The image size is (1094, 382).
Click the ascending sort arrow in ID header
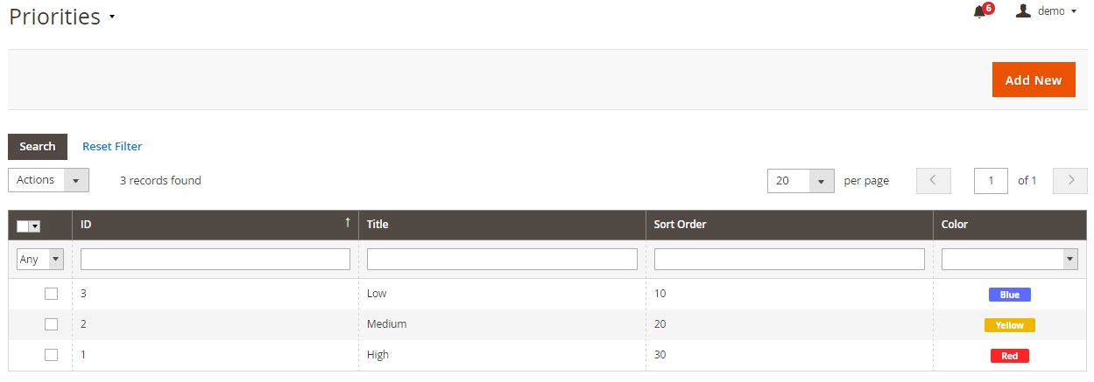coord(348,223)
